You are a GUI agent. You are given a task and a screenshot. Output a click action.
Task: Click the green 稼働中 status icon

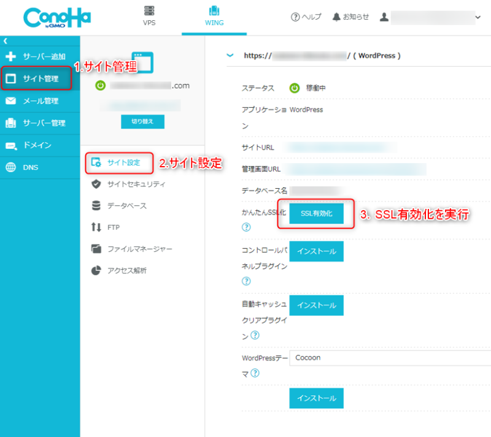pyautogui.click(x=295, y=88)
